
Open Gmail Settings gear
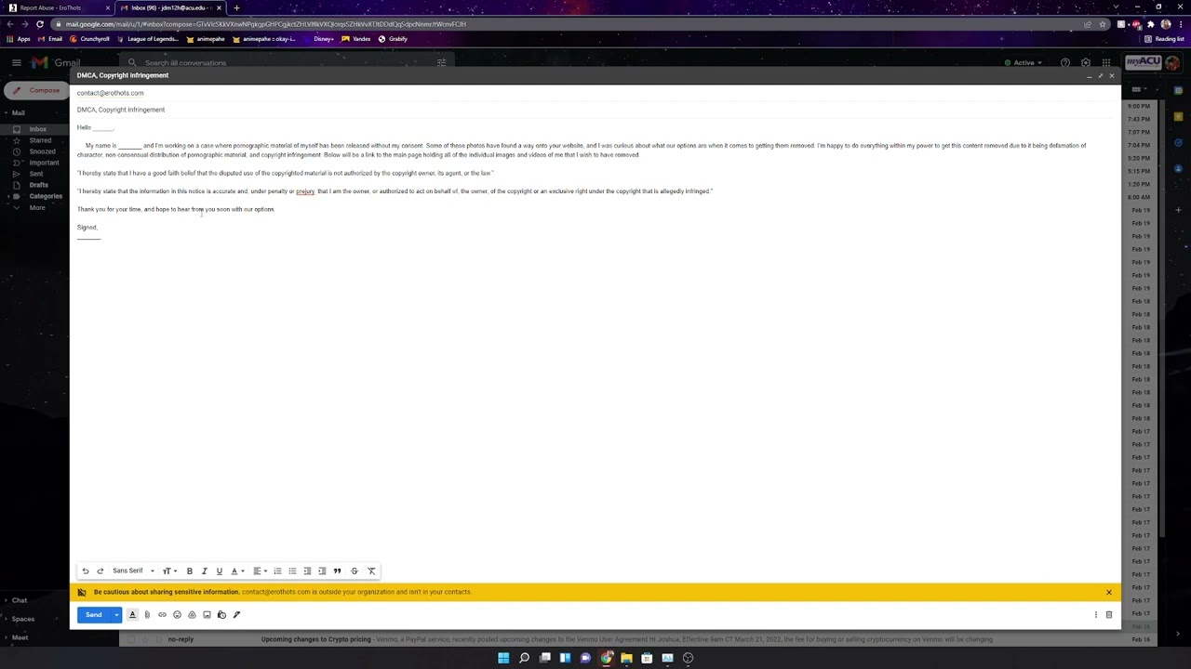[1085, 62]
